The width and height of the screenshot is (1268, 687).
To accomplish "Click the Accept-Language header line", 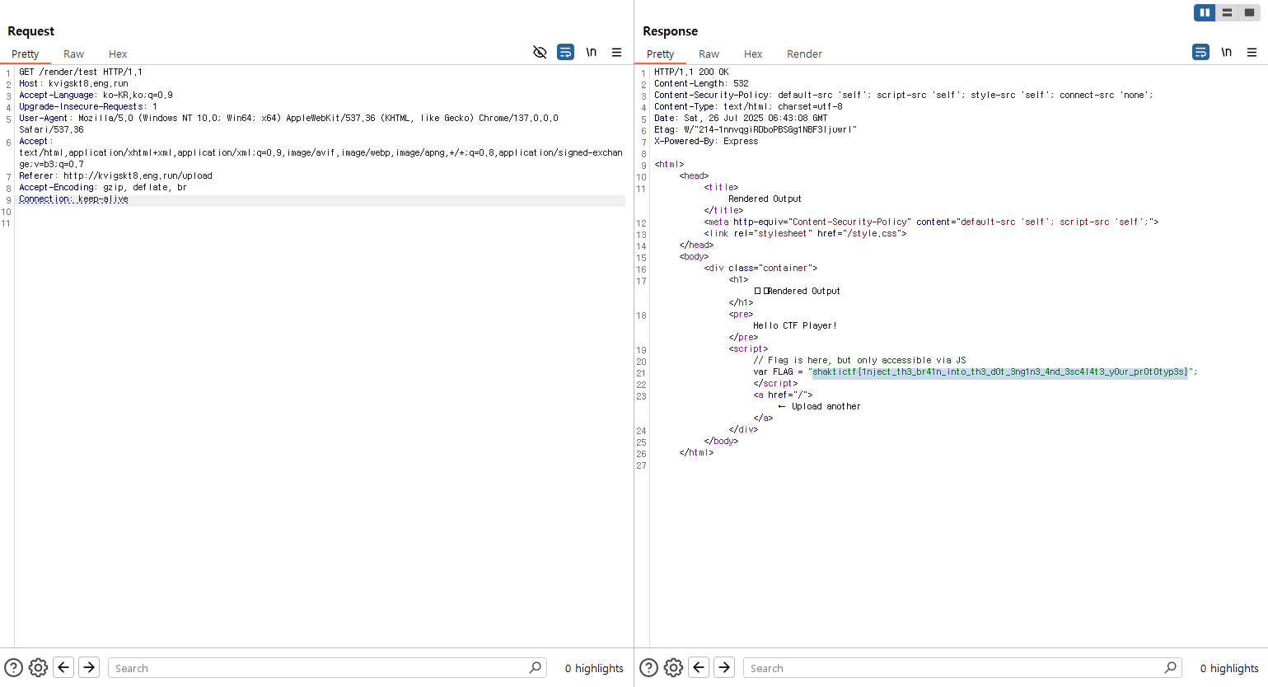I will click(96, 95).
